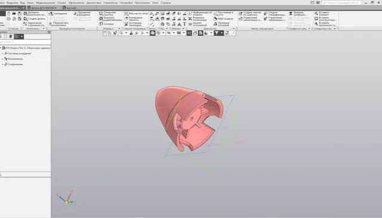The image size is (382, 218).
Task: Click Анализ отклонений tool
Action: coord(198,24)
